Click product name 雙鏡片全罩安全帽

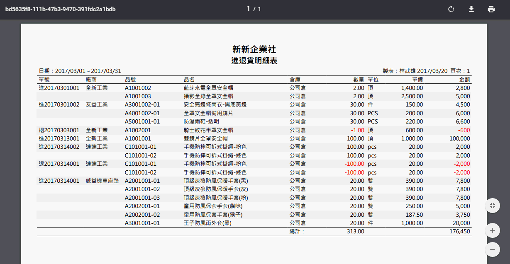coord(205,138)
